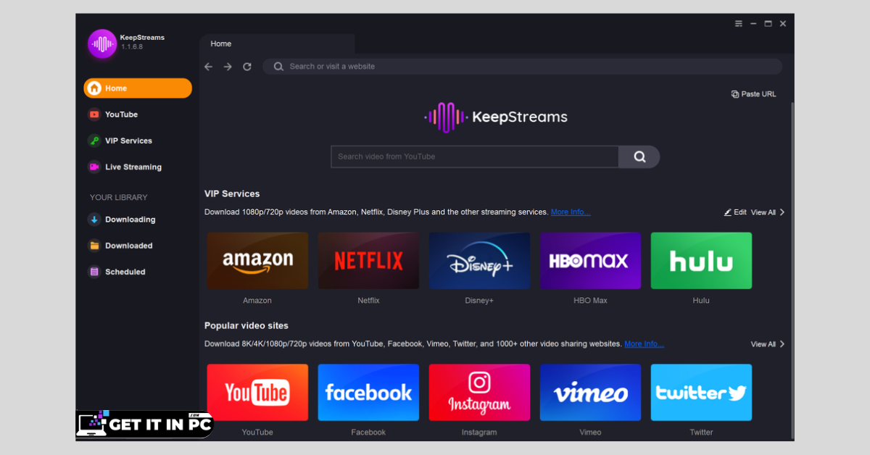This screenshot has height=455, width=870.
Task: Expand Popular video sites with the chevron
Action: [x=782, y=344]
